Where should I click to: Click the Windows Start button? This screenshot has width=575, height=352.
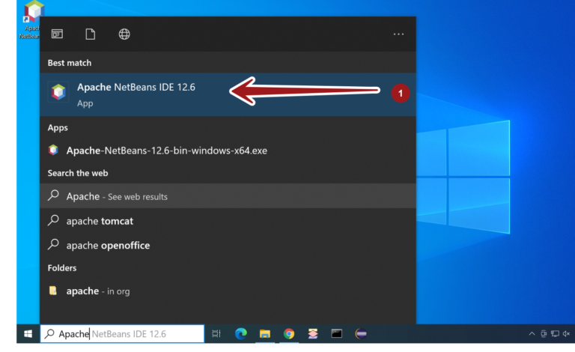(28, 334)
